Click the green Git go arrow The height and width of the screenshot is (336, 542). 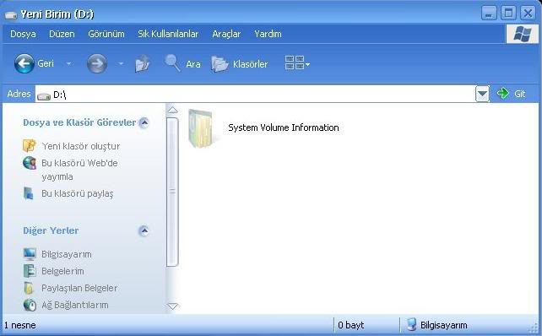tap(502, 94)
